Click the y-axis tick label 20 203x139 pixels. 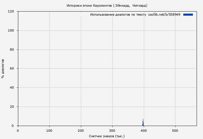click(12, 107)
